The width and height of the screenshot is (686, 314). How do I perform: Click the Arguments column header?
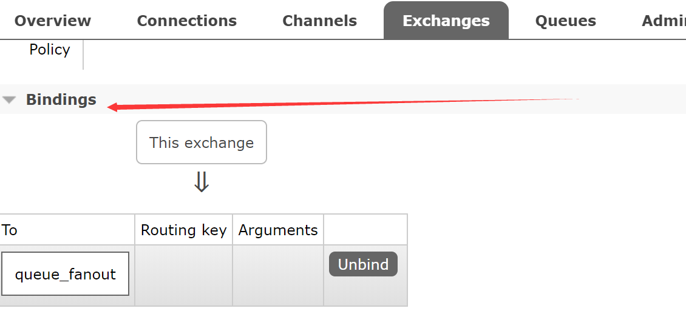pyautogui.click(x=278, y=230)
